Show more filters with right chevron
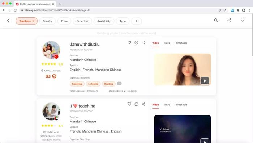This screenshot has height=143, width=253. click(x=136, y=21)
